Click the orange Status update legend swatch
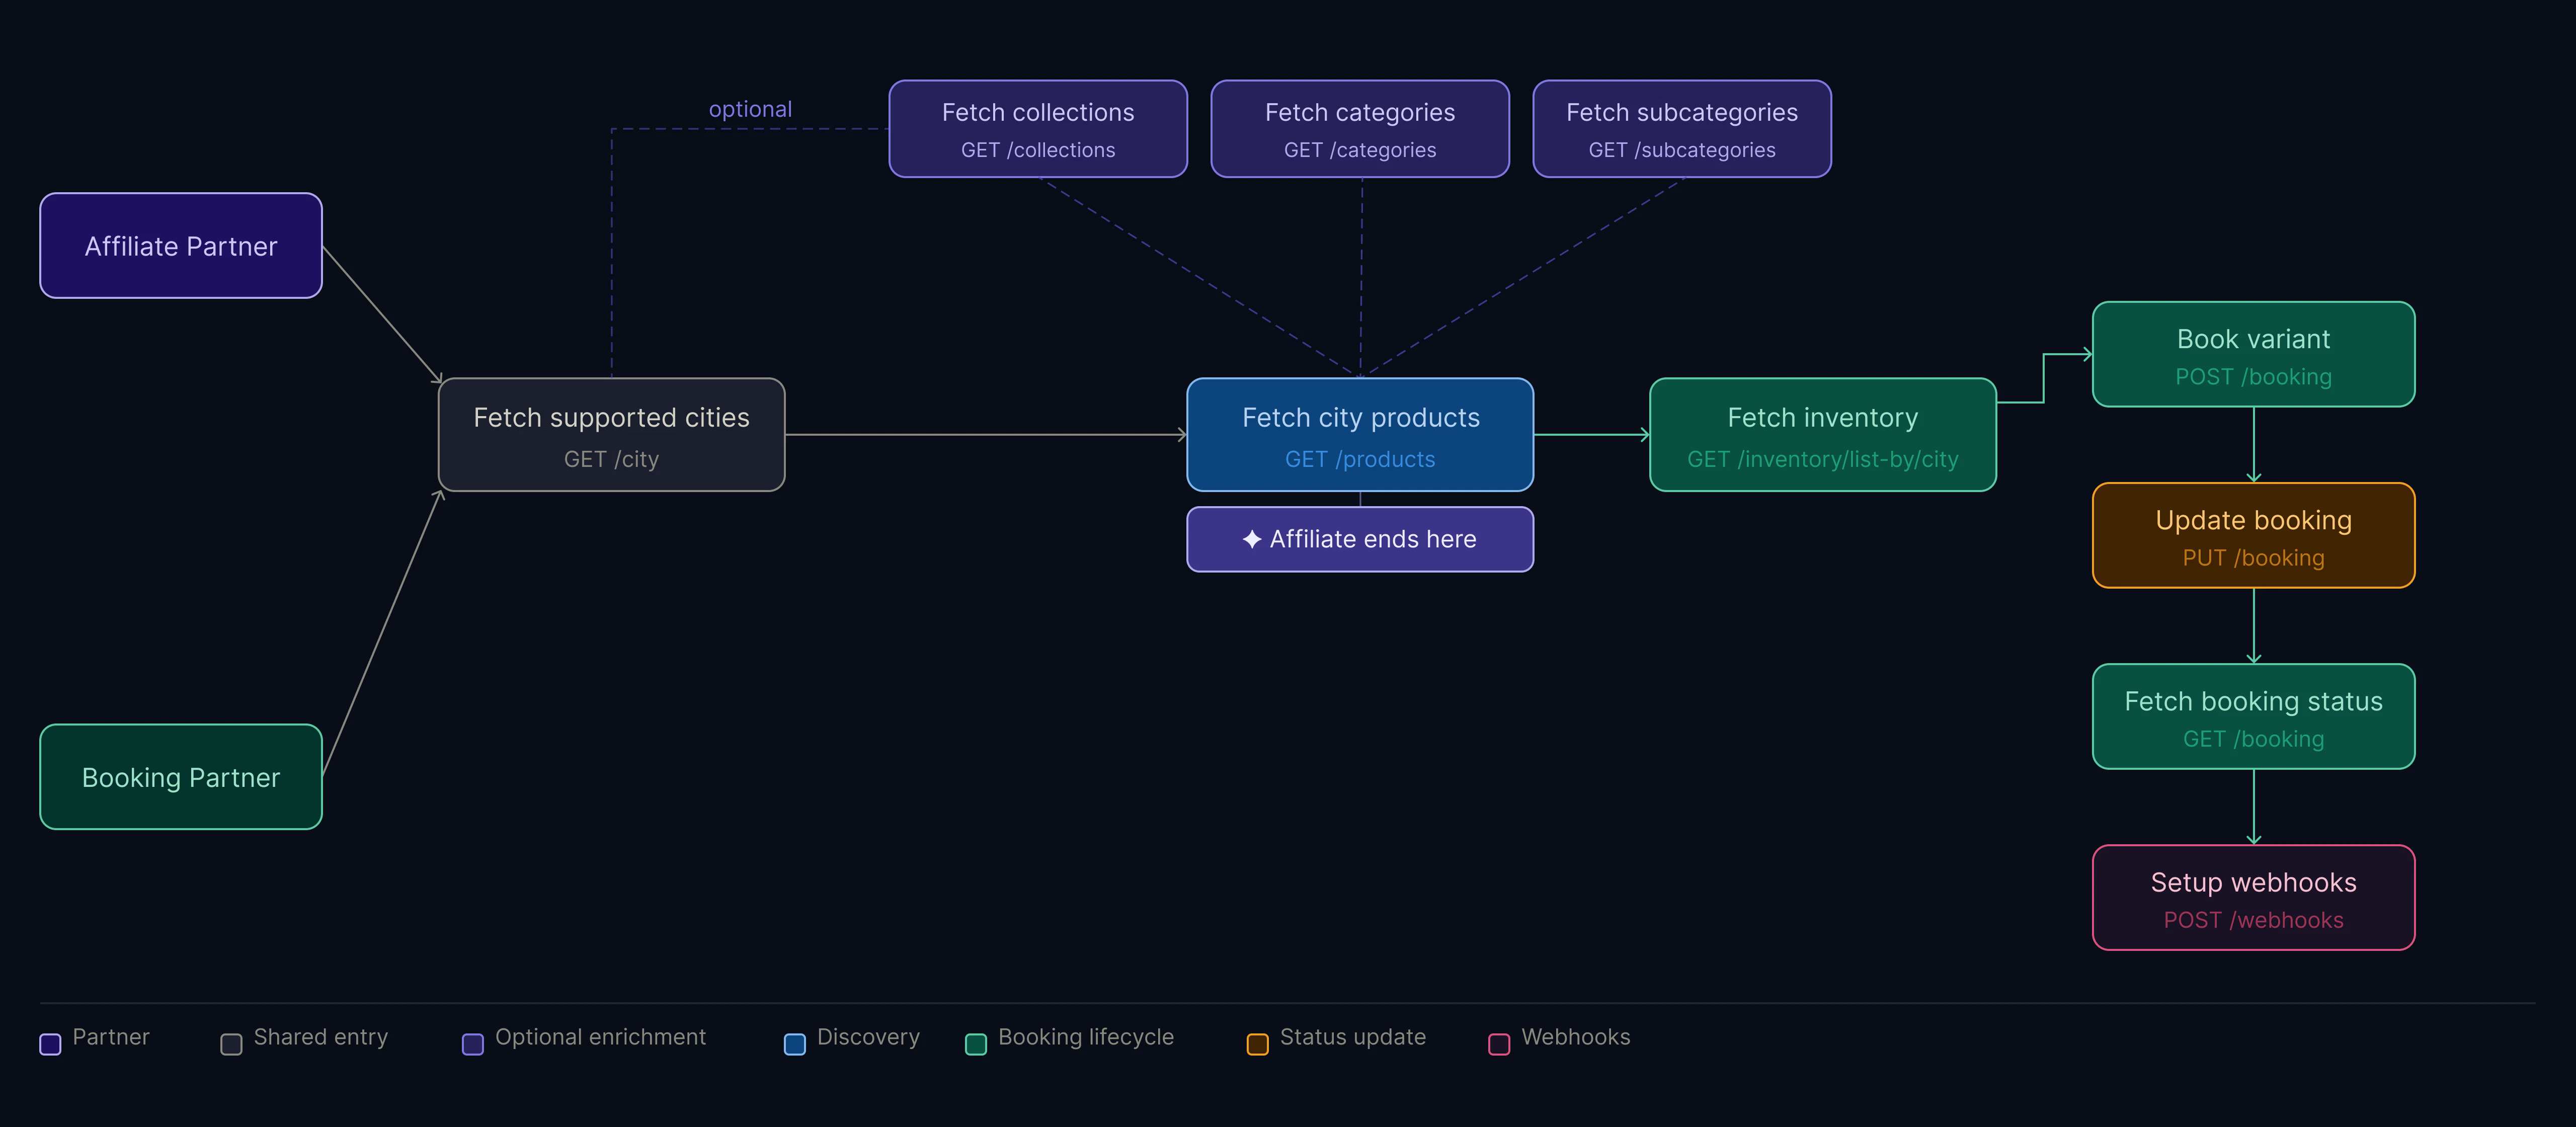This screenshot has width=2576, height=1127. 1258,1044
